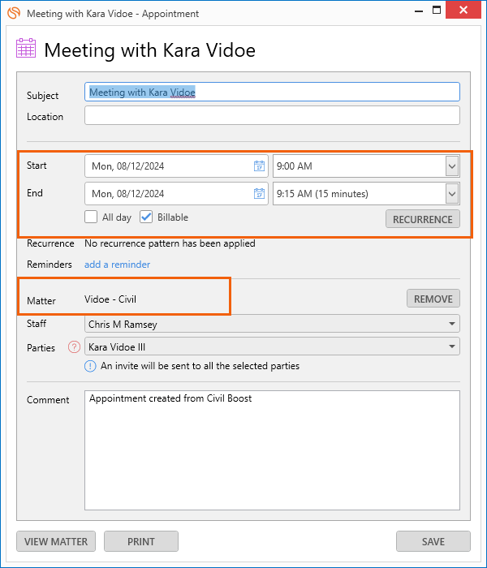Remove the Vidoe - Civil matter
Image resolution: width=487 pixels, height=568 pixels.
click(x=433, y=299)
